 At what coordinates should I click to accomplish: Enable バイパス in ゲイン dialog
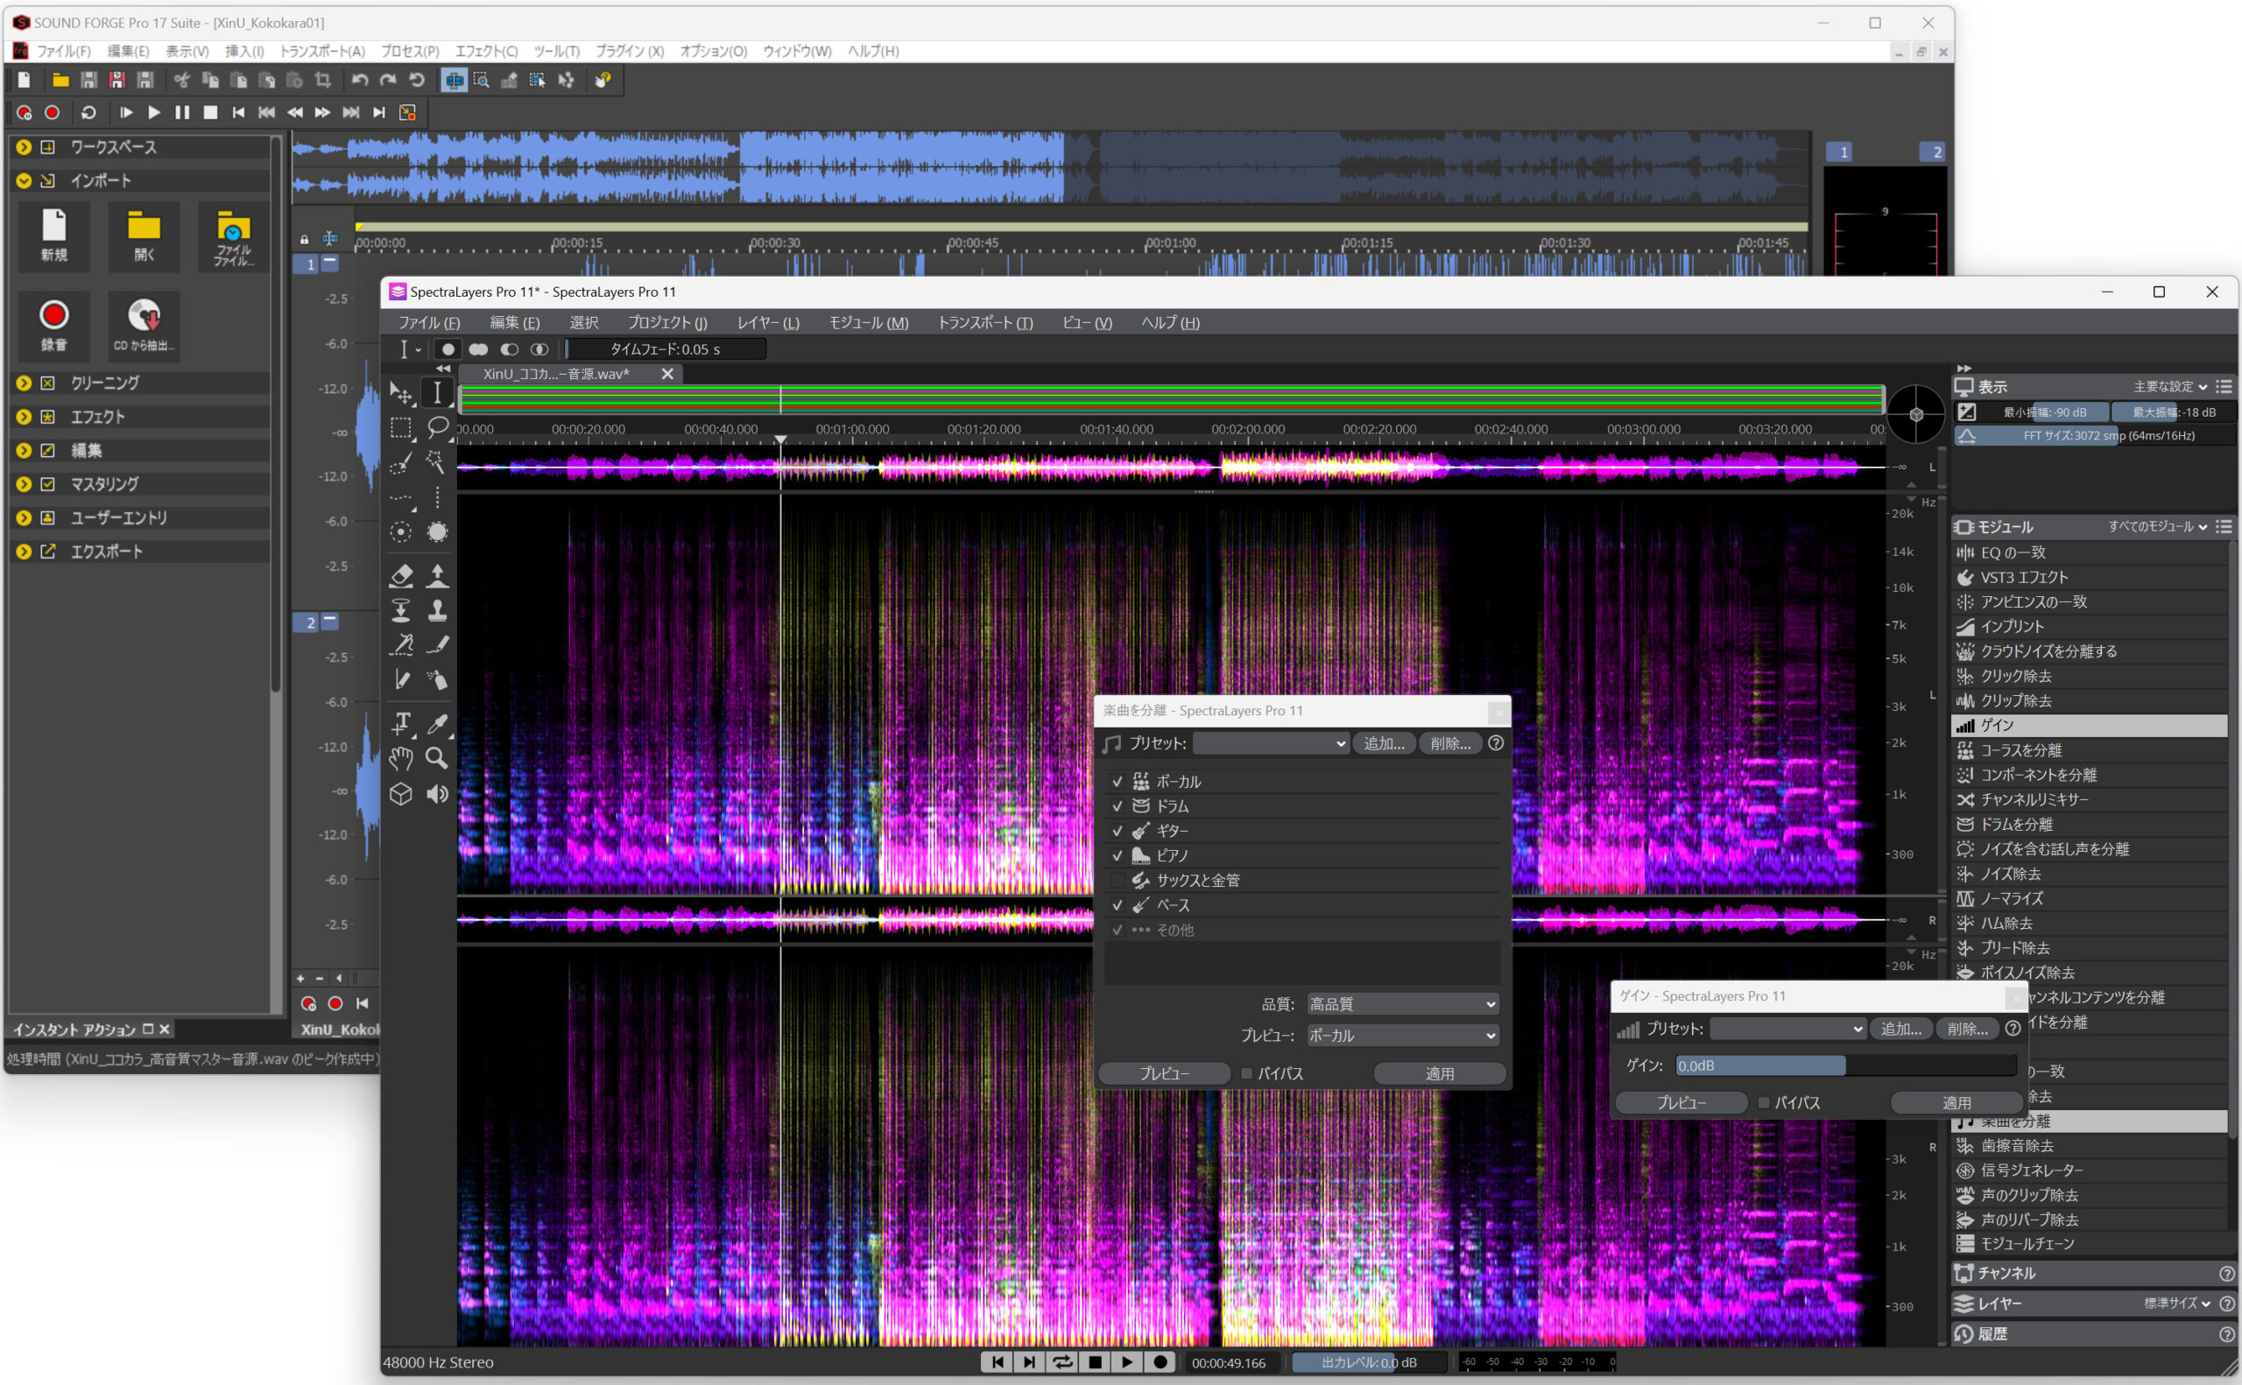point(1763,1103)
